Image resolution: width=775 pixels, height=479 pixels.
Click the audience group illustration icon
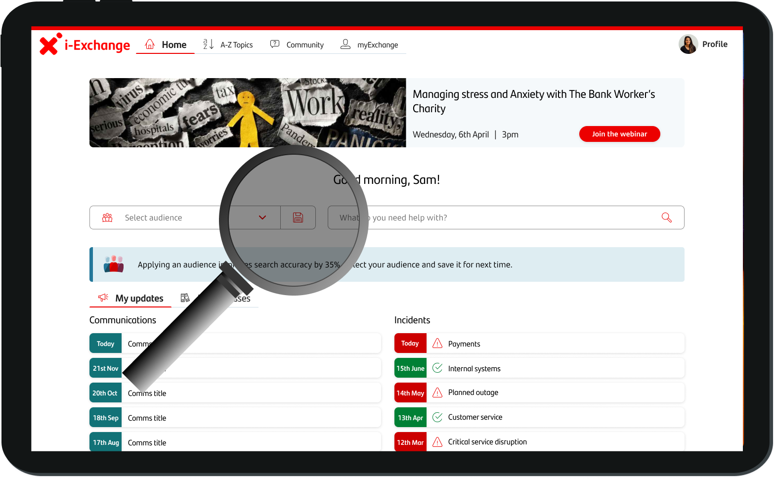114,264
